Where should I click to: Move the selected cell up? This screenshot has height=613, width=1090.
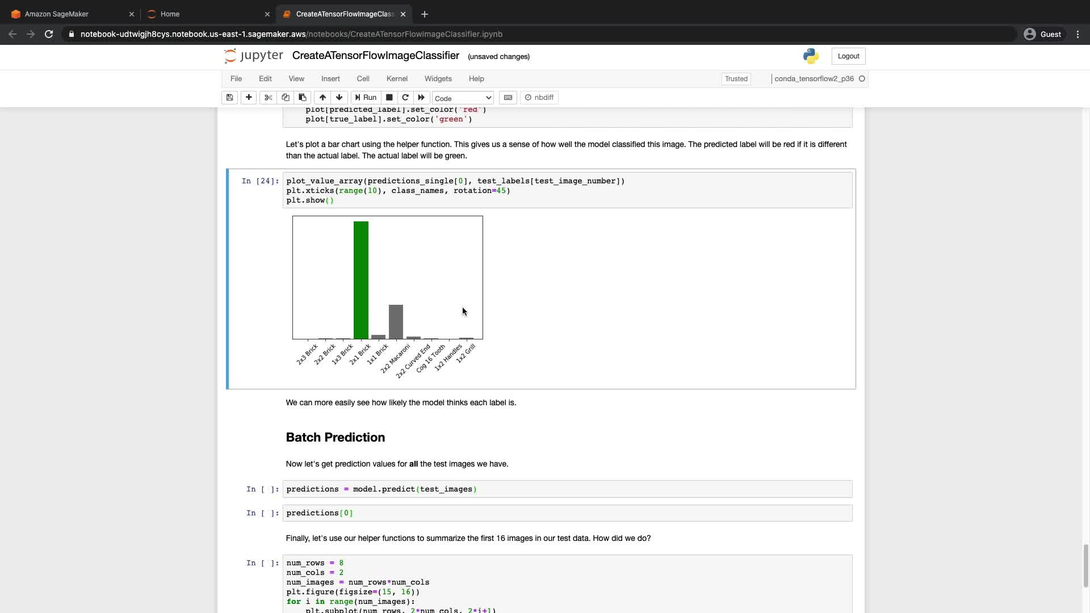322,98
